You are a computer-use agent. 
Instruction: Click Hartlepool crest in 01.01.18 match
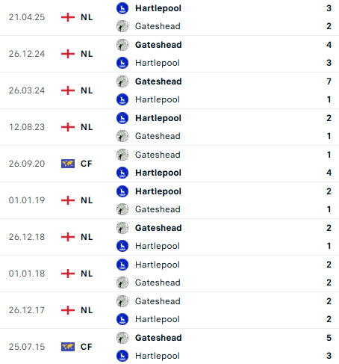tap(122, 265)
